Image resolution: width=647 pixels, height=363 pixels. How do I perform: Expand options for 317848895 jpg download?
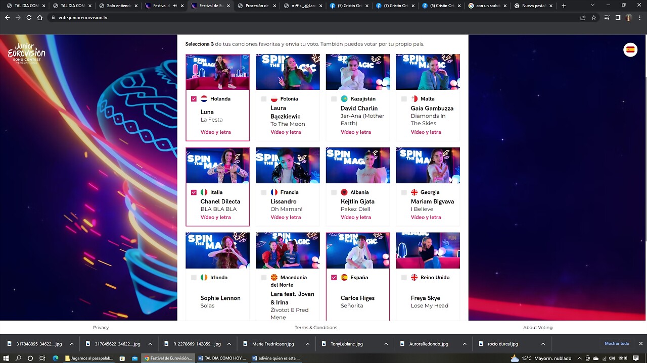(71, 344)
